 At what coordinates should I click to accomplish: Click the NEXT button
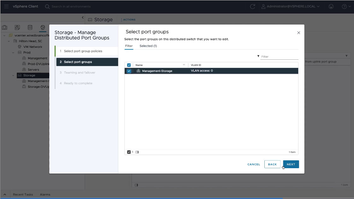click(x=291, y=164)
